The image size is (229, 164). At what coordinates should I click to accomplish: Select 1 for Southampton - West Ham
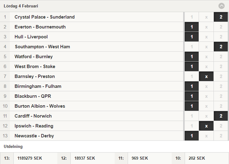point(192,47)
